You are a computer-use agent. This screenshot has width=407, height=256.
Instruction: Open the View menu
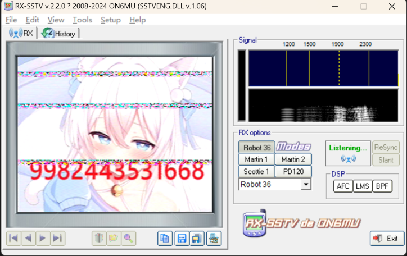coord(56,20)
